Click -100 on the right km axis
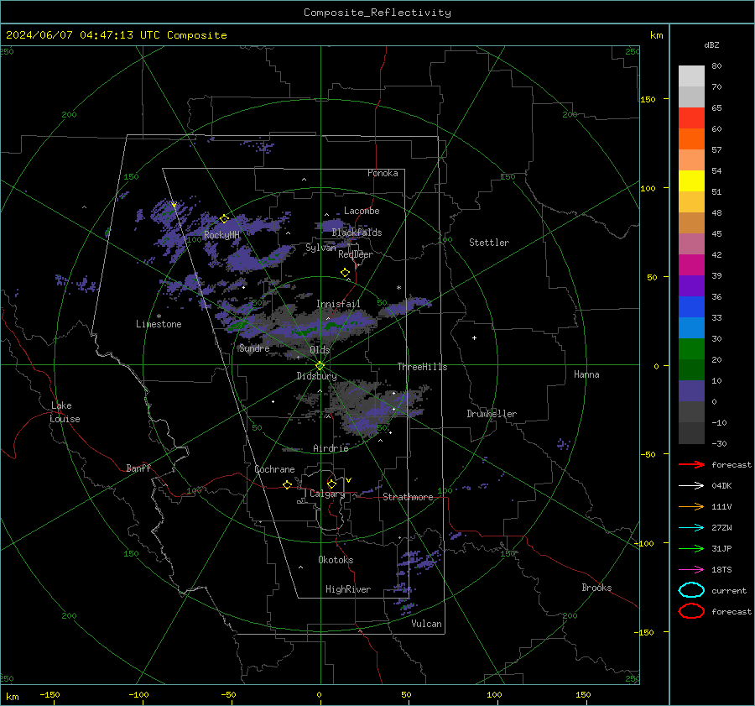 [644, 543]
